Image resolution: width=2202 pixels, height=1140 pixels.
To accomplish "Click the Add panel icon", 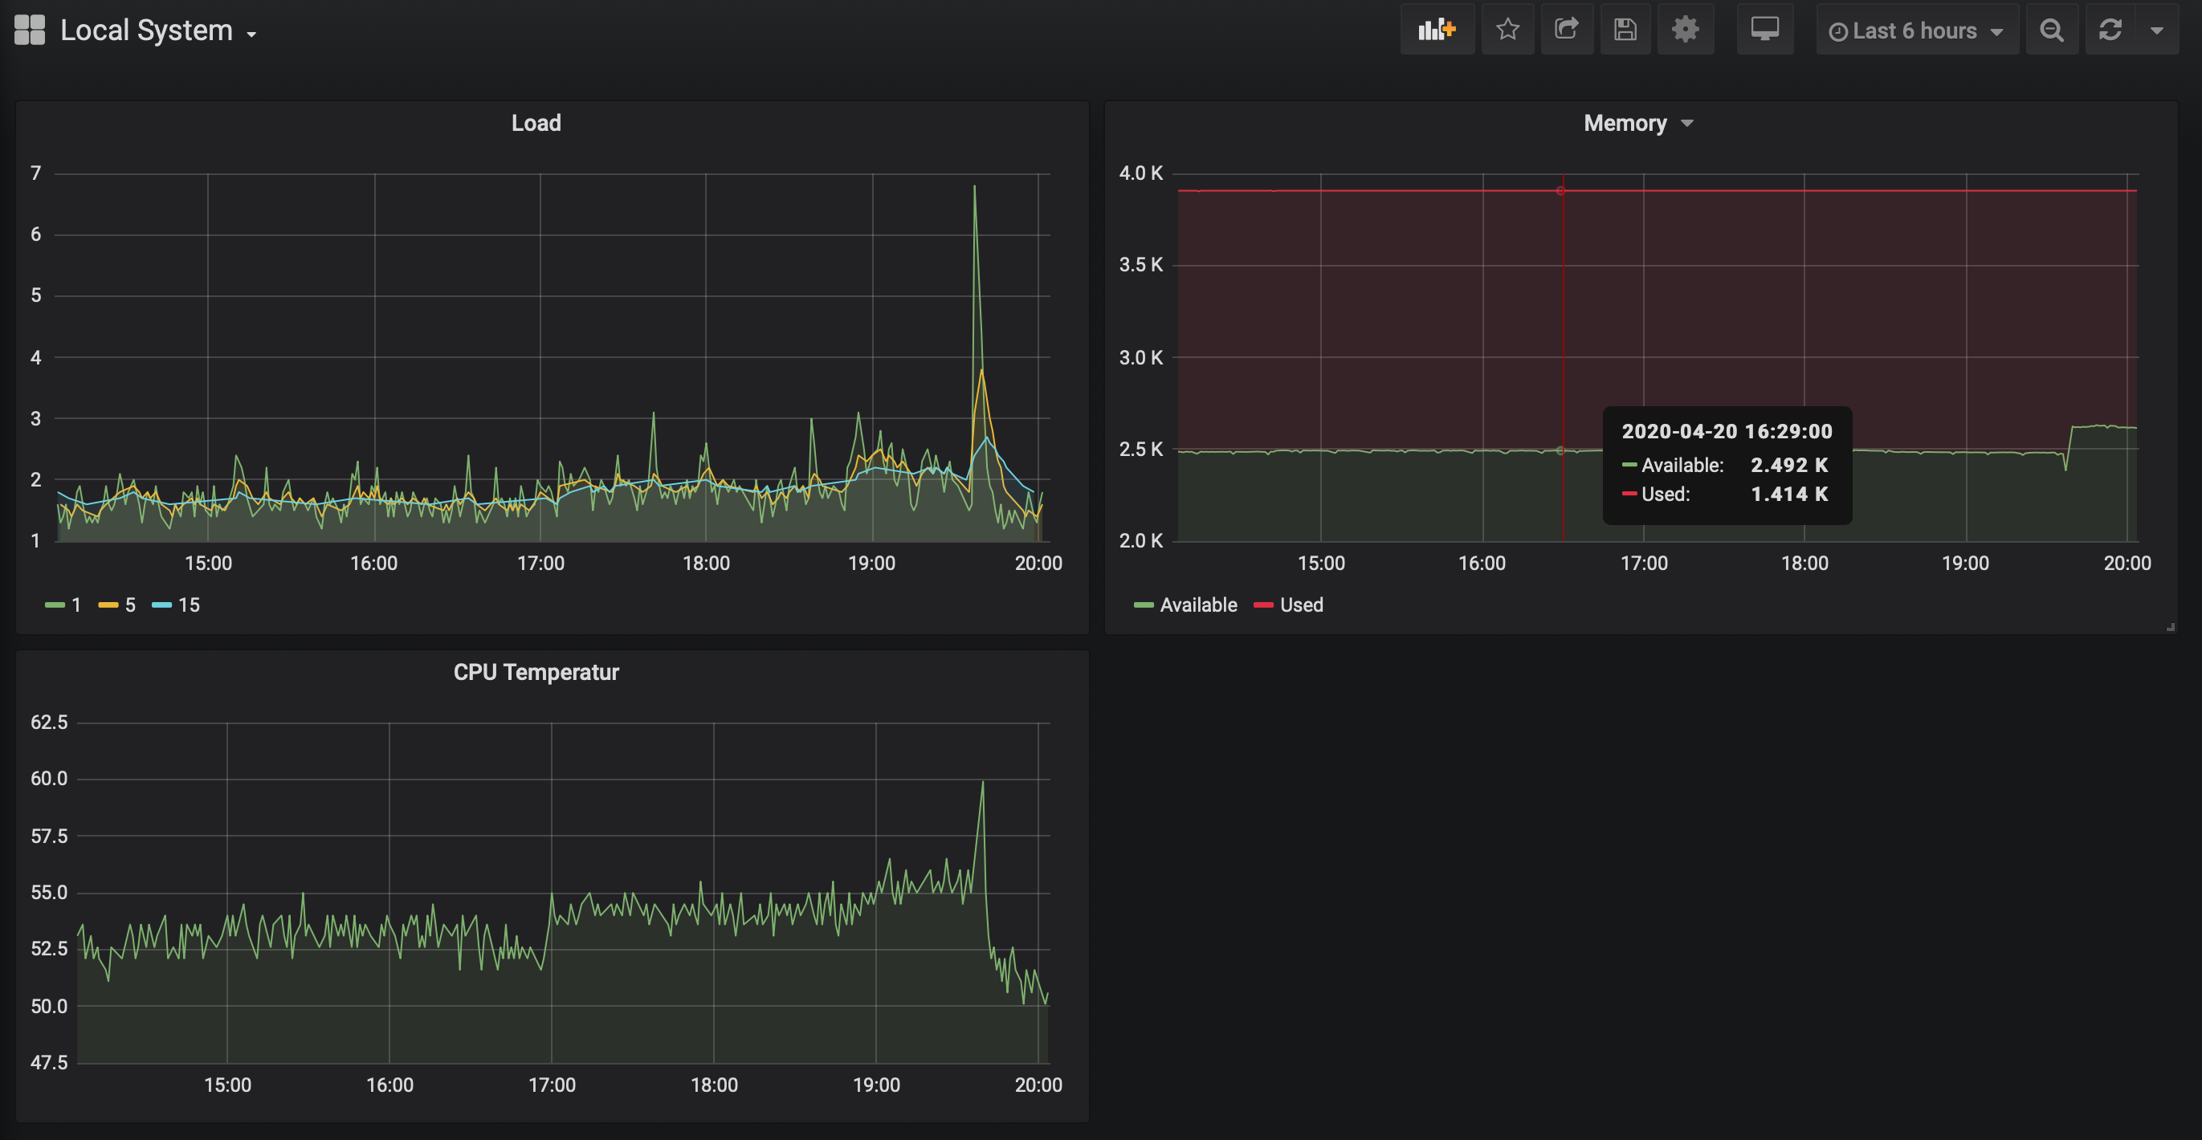I will click(1436, 30).
